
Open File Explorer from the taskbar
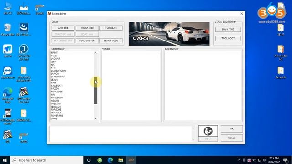(120, 160)
